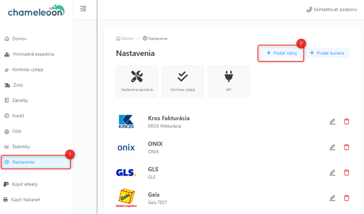This screenshot has width=364, height=214.
Task: Click the KROS logo thumbnail
Action: coord(126,121)
